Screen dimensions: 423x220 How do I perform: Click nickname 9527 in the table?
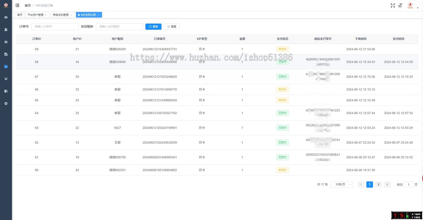[x=117, y=128]
